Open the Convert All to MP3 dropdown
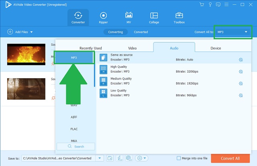The width and height of the screenshot is (257, 166). click(x=233, y=32)
